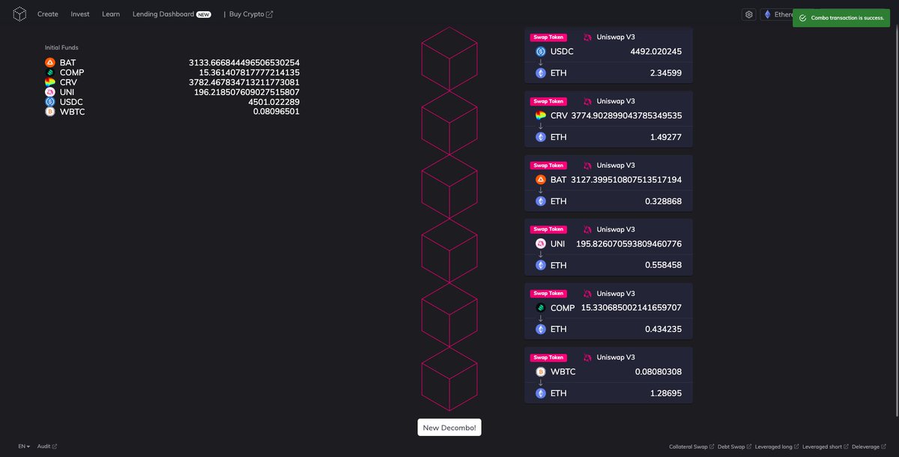
Task: Open the Deleverage footer link
Action: [x=868, y=447]
